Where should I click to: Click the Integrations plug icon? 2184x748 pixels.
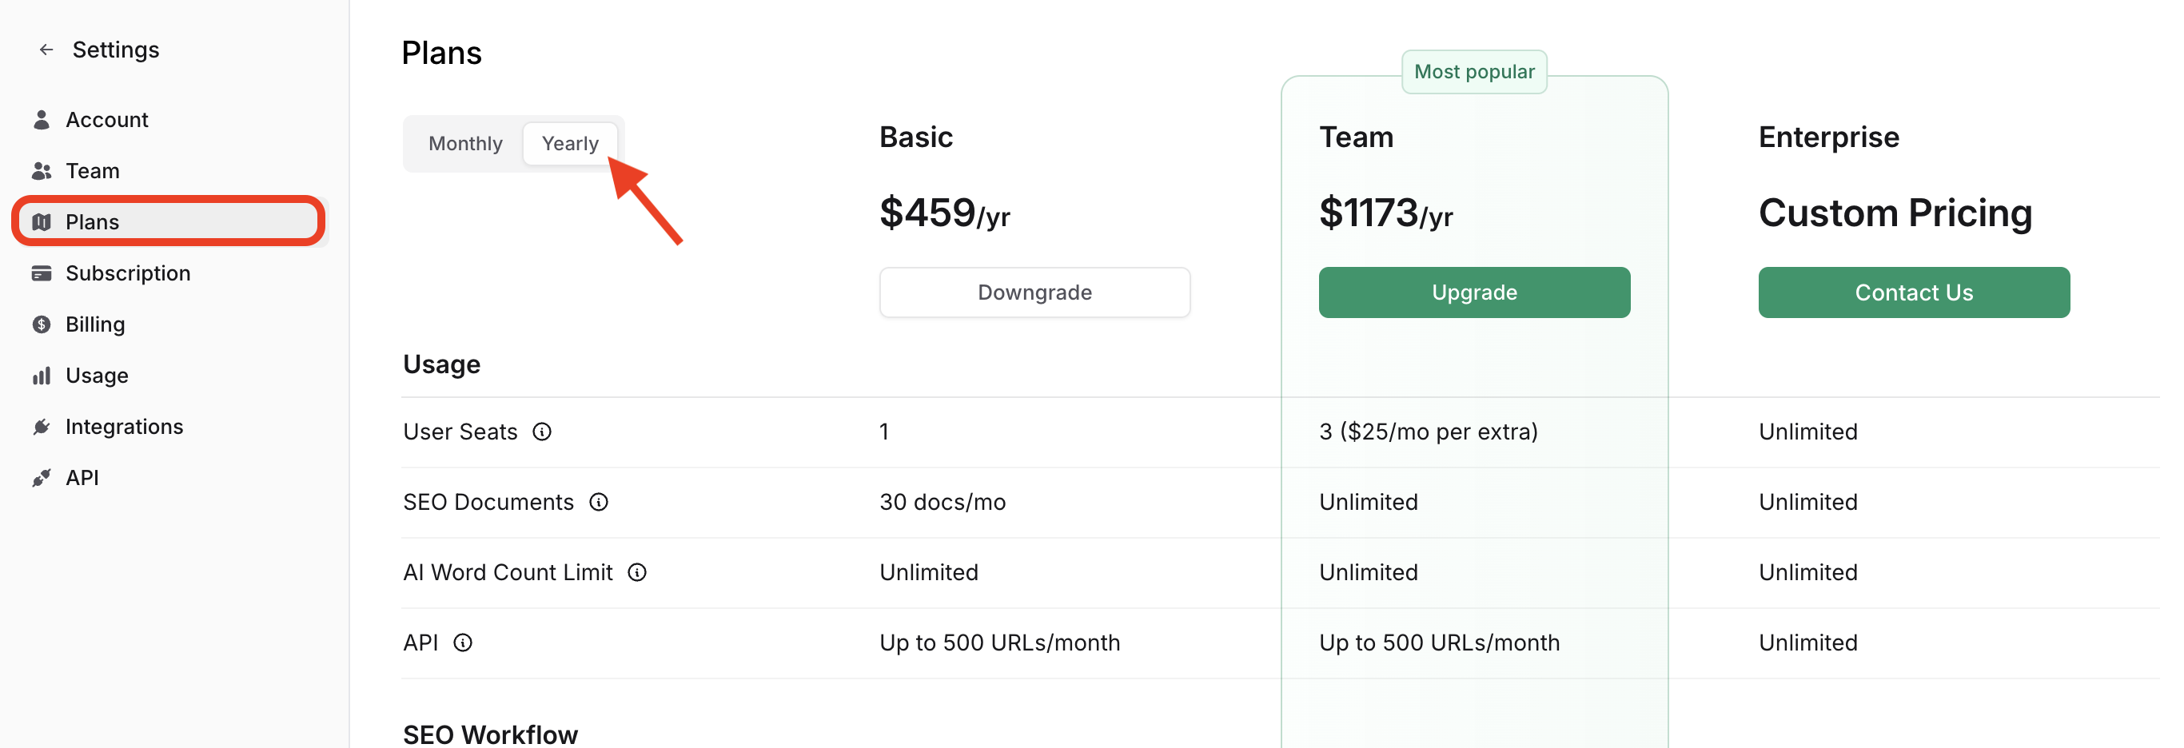point(42,426)
